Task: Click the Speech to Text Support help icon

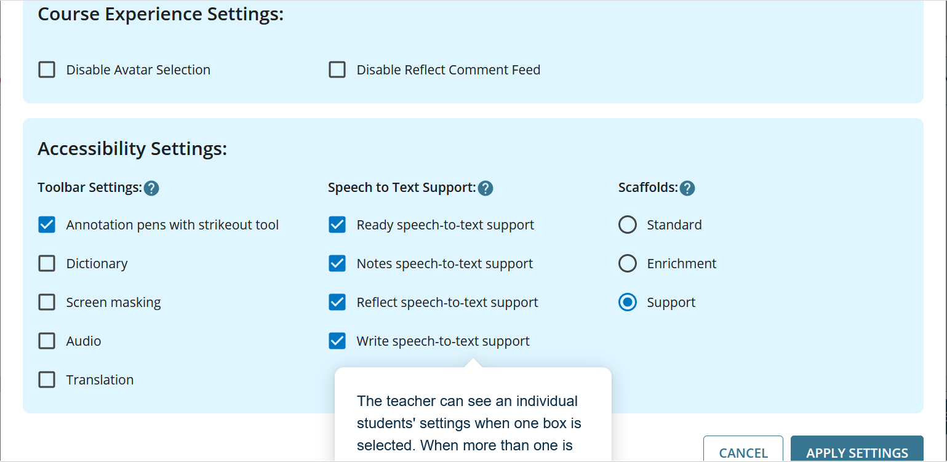Action: (x=485, y=188)
